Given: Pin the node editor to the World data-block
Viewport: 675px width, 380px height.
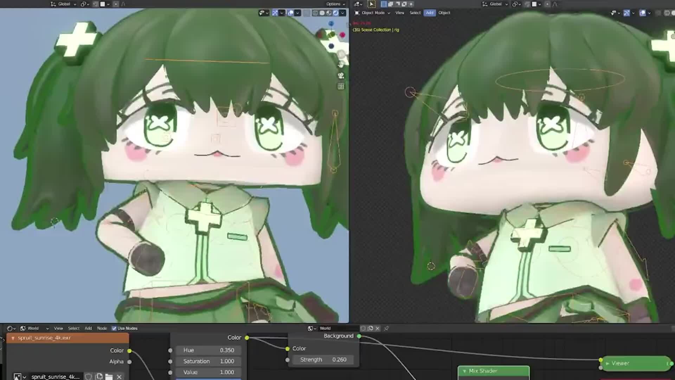Looking at the screenshot, I should (x=387, y=328).
